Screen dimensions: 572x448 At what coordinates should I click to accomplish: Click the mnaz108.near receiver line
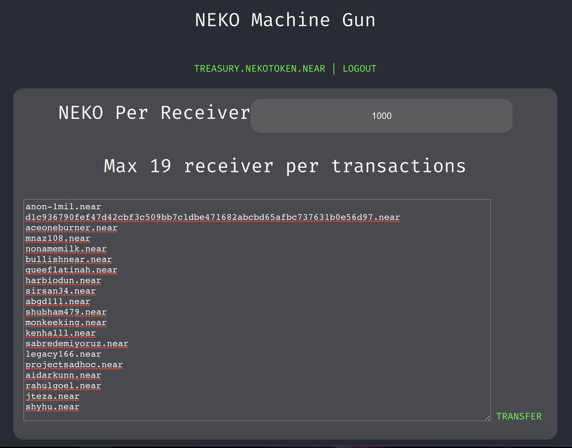click(58, 238)
